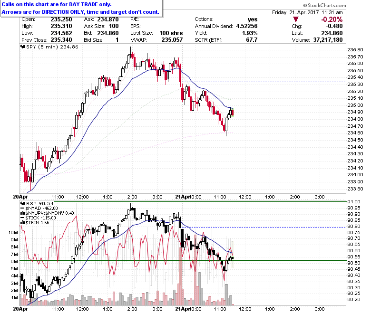
Task: Click the $TICK -115.00 legend entry
Action: (x=41, y=218)
